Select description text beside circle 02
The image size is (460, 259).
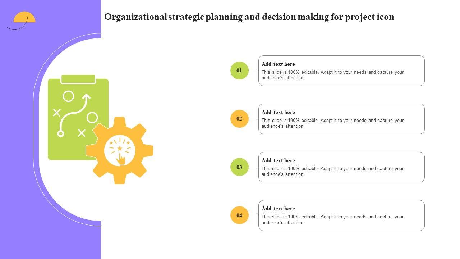click(332, 123)
